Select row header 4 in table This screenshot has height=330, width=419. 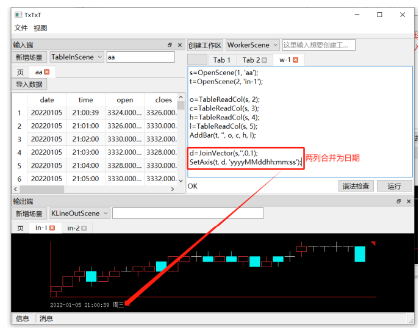(x=20, y=152)
